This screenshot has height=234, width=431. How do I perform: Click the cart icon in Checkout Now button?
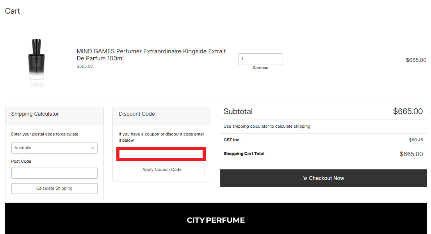tap(305, 178)
